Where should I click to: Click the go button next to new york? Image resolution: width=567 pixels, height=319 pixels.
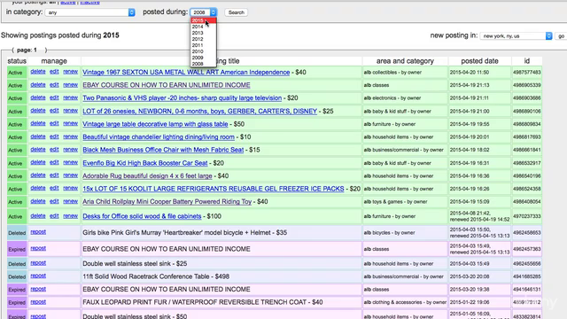(561, 35)
